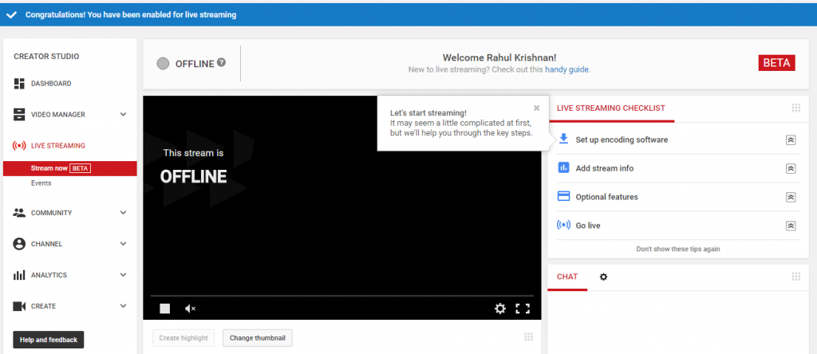Viewport: 817px width, 354px height.
Task: Click Creator Studio heading
Action: [46, 57]
